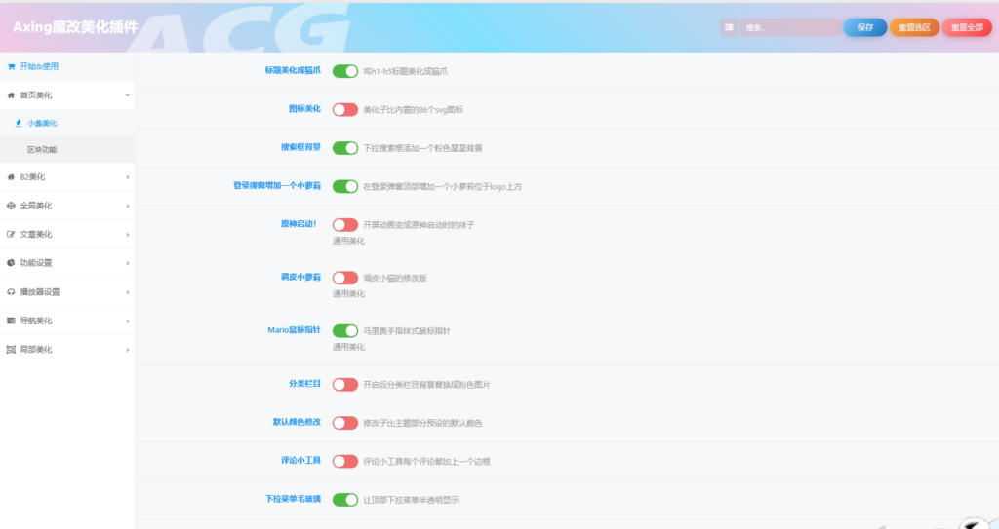Open the 区块功能 submenu item
This screenshot has height=529, width=999.
[42, 149]
